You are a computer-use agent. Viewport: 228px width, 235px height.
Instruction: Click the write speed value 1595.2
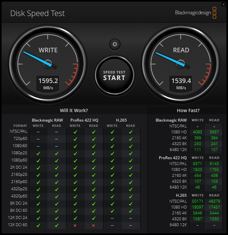click(x=48, y=81)
